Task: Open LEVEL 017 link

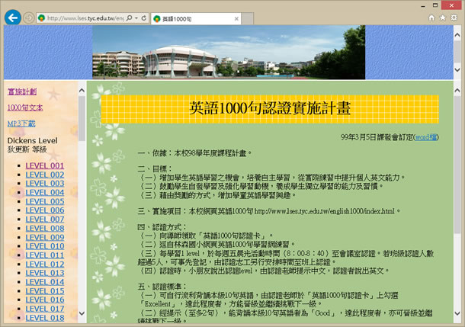Action: (45, 309)
